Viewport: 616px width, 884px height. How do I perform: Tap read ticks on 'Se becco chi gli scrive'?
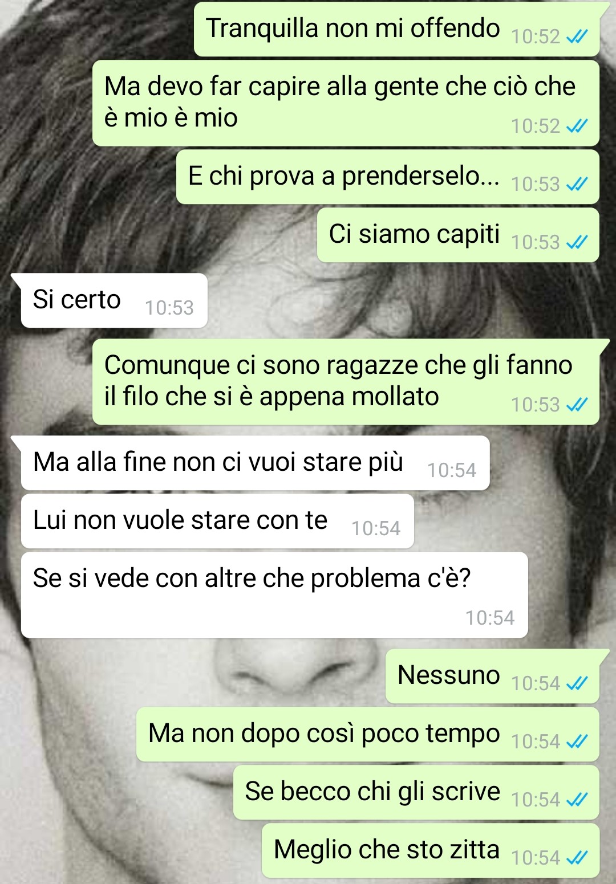(577, 800)
